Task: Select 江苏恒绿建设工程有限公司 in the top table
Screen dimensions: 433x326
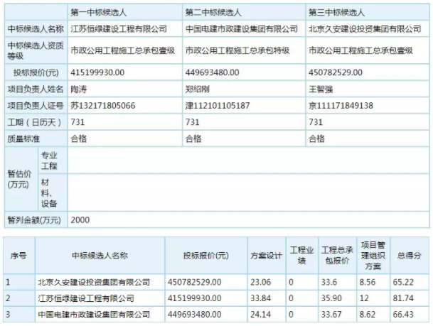Action: (x=119, y=28)
